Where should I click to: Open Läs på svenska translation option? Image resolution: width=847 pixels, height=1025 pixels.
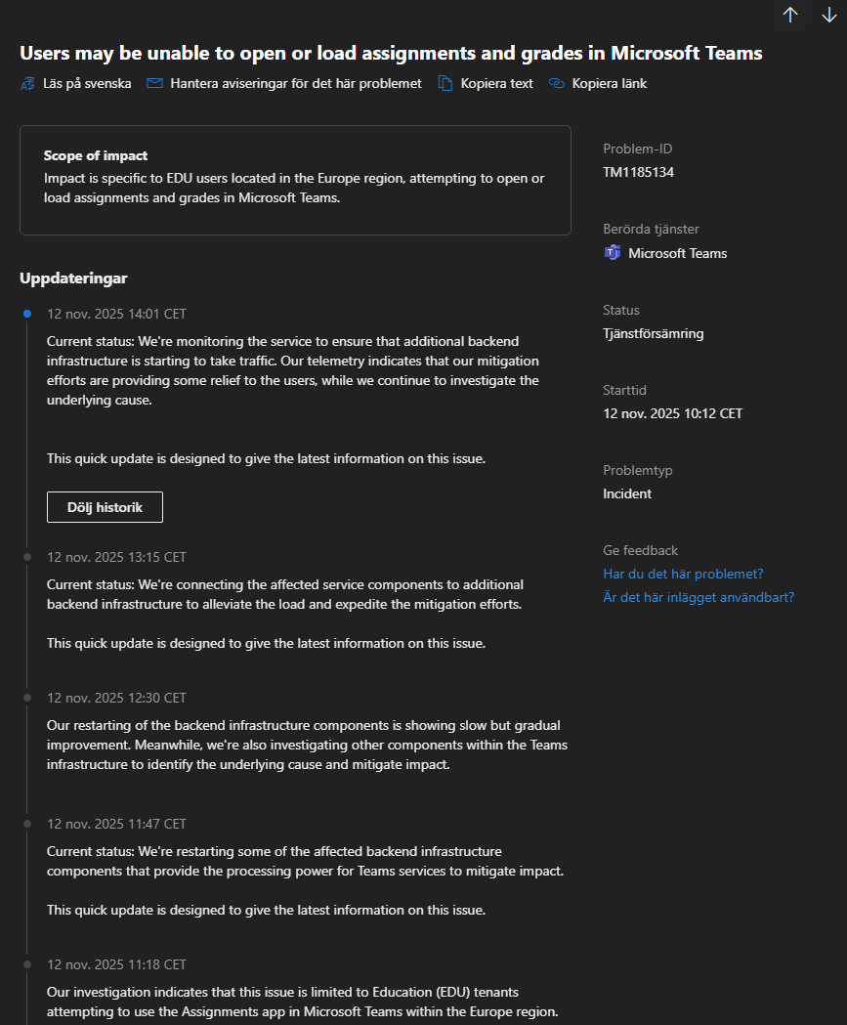point(87,84)
